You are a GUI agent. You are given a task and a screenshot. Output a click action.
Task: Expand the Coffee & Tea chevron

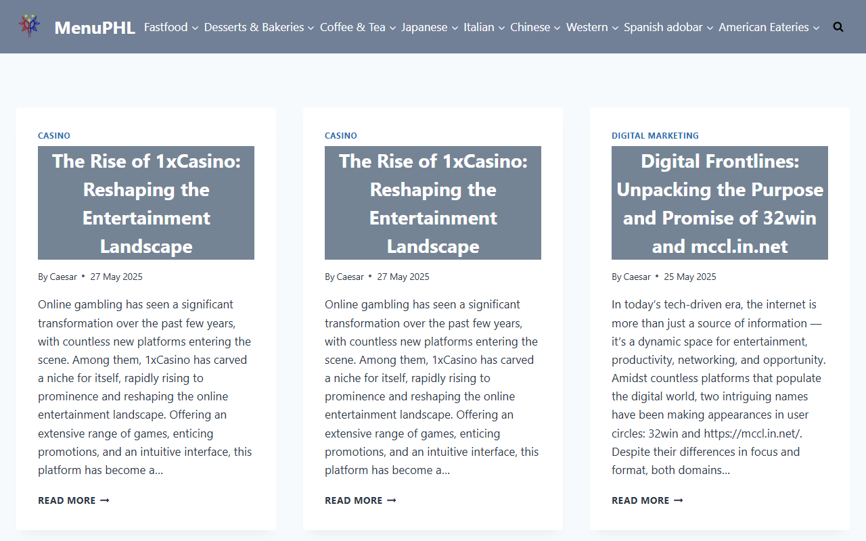392,28
